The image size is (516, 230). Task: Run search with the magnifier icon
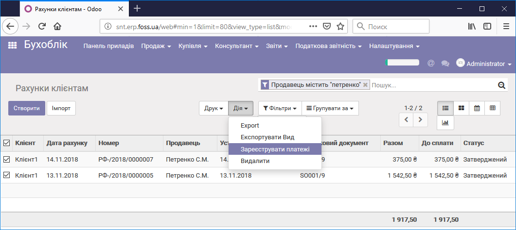tap(501, 85)
